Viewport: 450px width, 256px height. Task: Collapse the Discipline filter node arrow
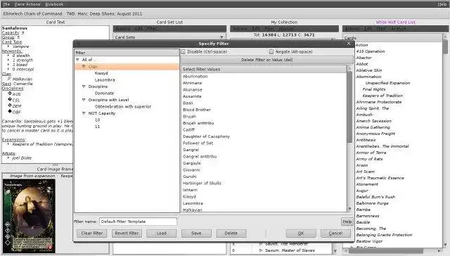click(84, 87)
